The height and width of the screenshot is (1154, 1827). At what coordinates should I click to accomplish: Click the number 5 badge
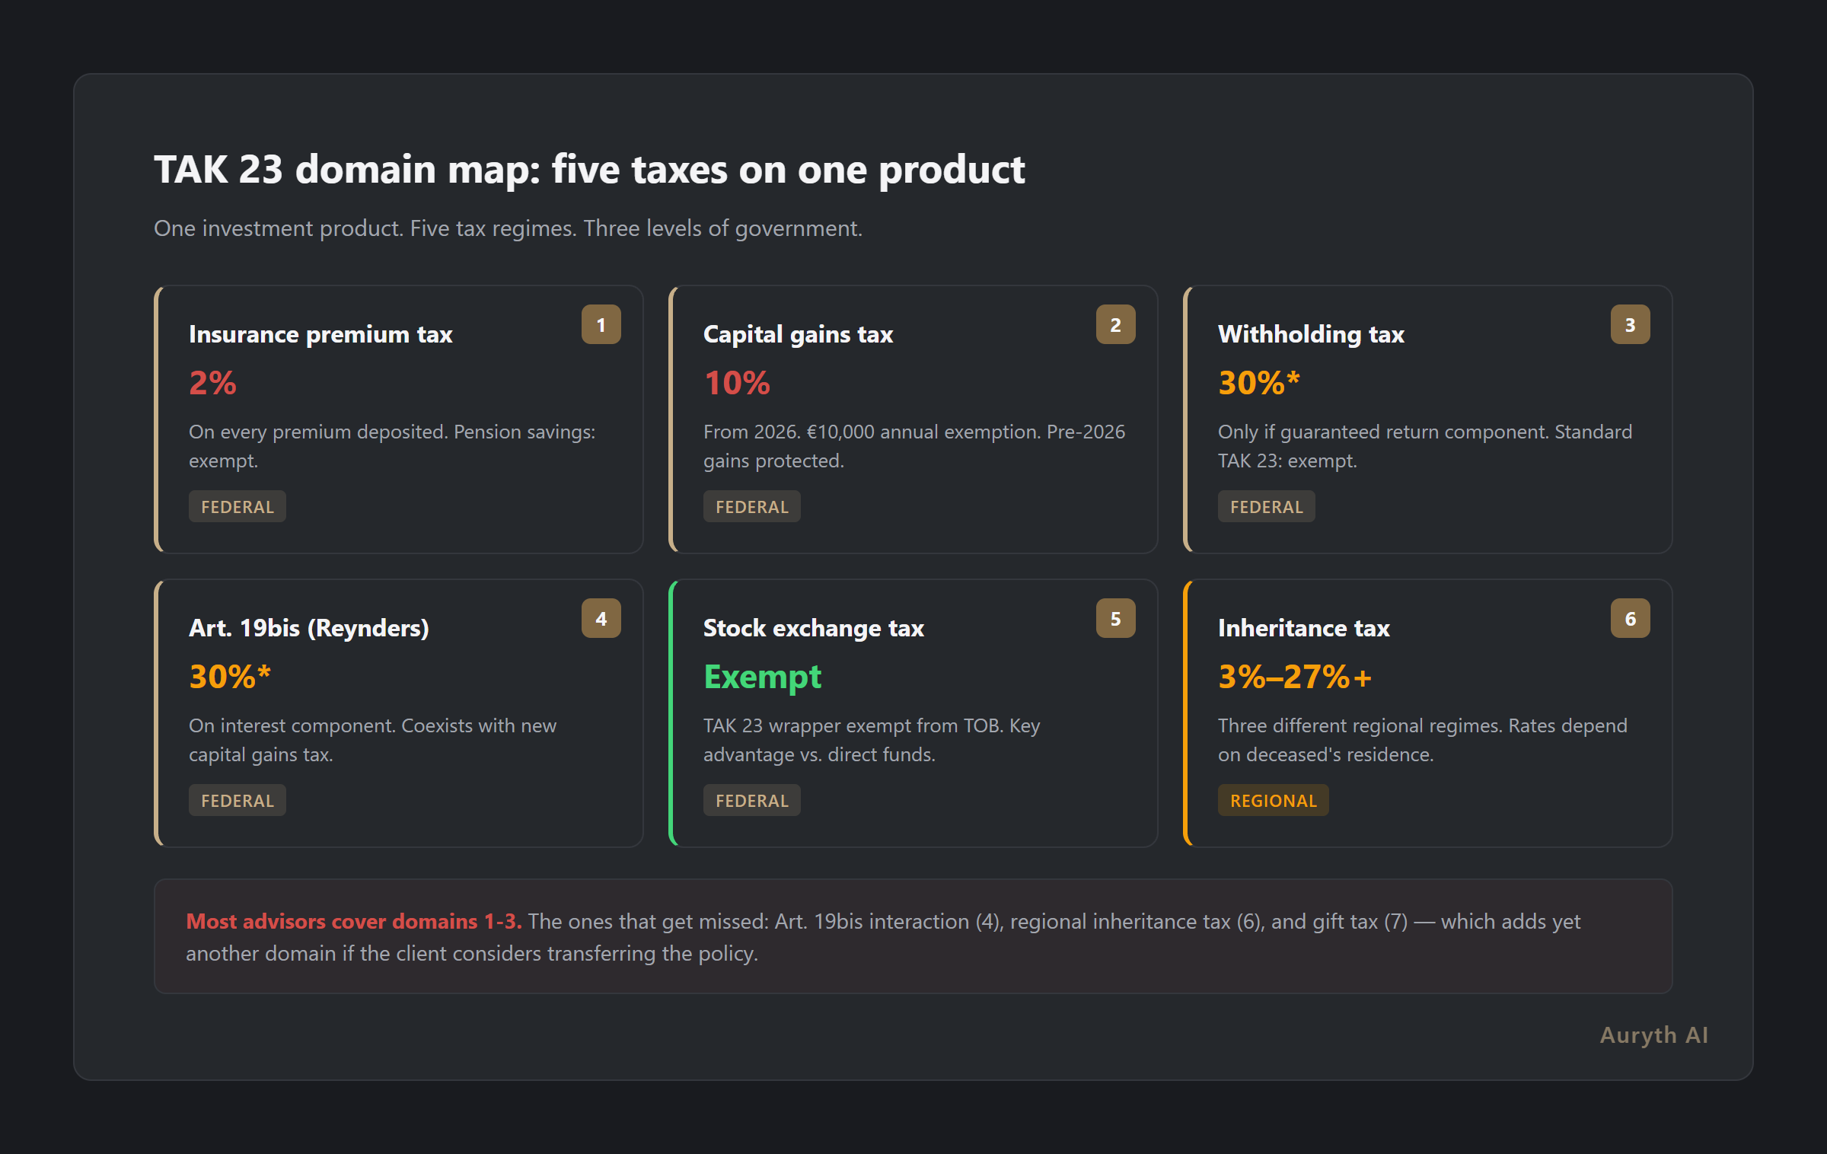[1115, 619]
